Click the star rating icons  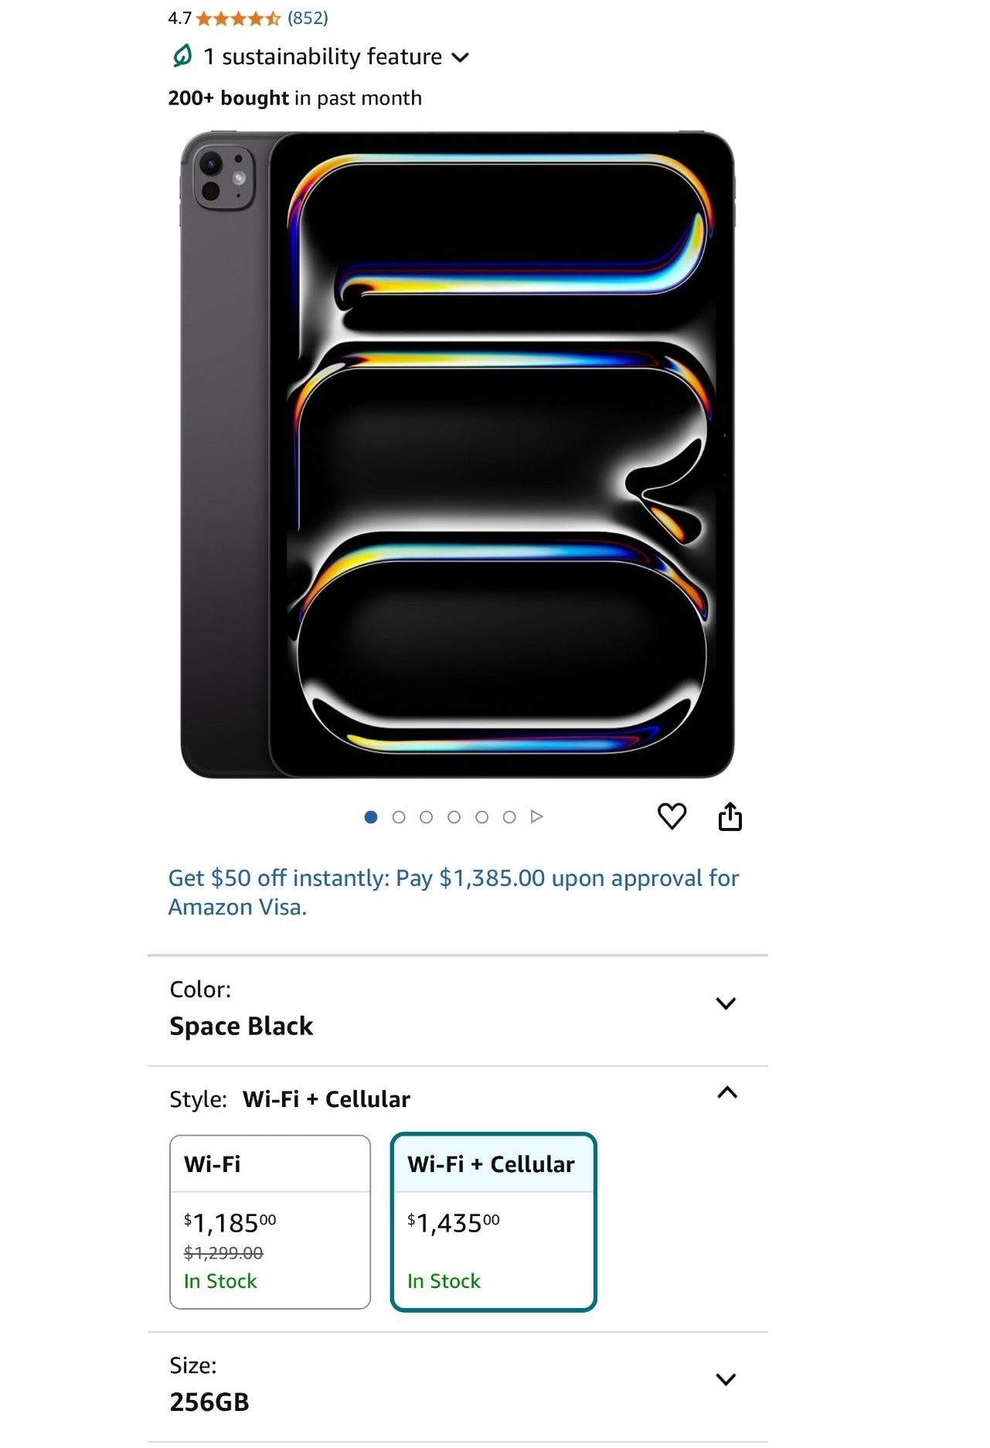click(238, 19)
